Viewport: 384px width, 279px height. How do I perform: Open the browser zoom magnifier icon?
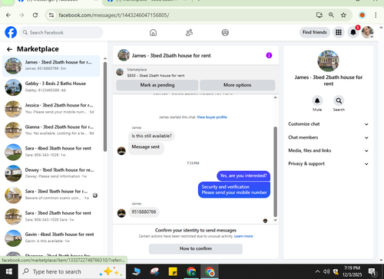[331, 15]
